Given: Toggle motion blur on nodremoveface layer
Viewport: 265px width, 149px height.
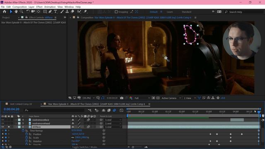Looking at the screenshot, I should pyautogui.click(x=88, y=120).
